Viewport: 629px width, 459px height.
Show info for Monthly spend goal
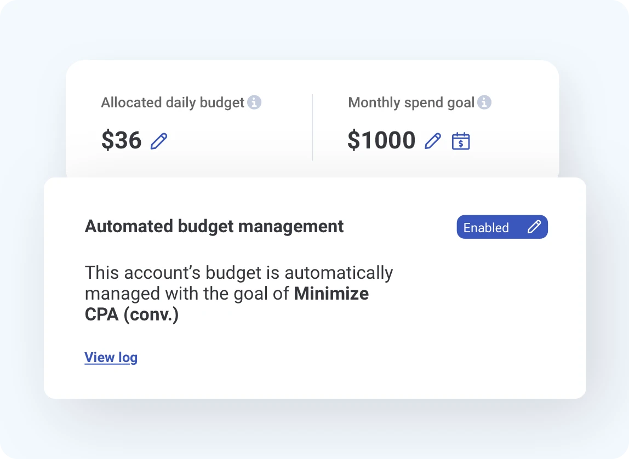coord(484,102)
